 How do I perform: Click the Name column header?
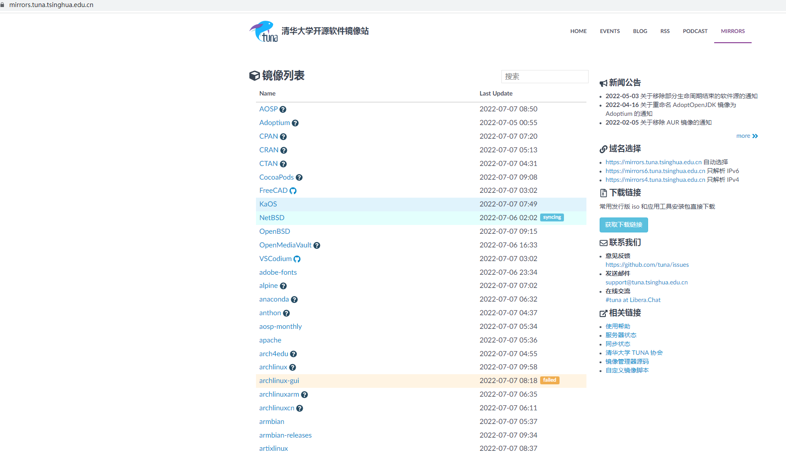pos(267,94)
